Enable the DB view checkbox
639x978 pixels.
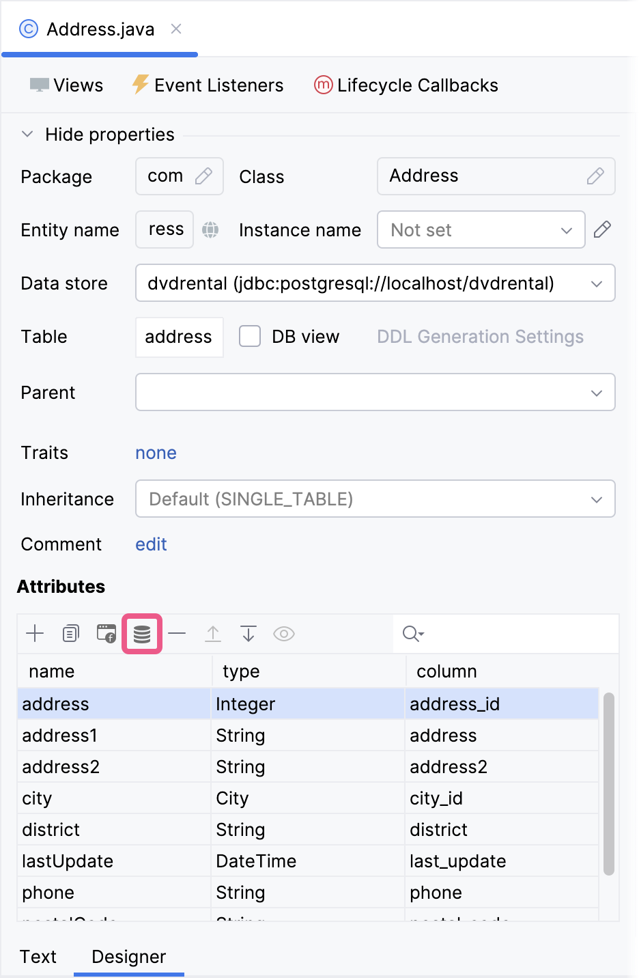coord(250,336)
